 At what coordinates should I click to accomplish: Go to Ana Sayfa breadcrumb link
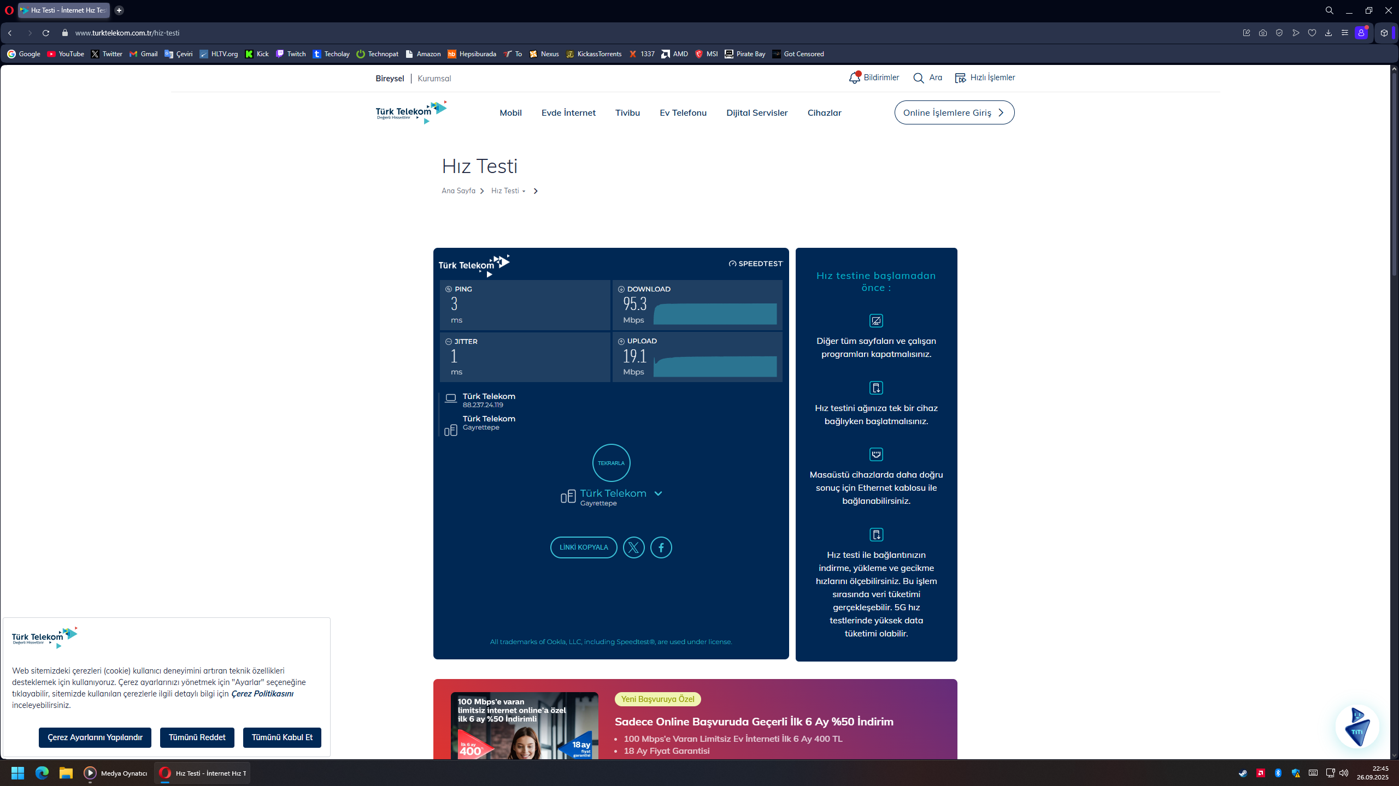(x=459, y=191)
